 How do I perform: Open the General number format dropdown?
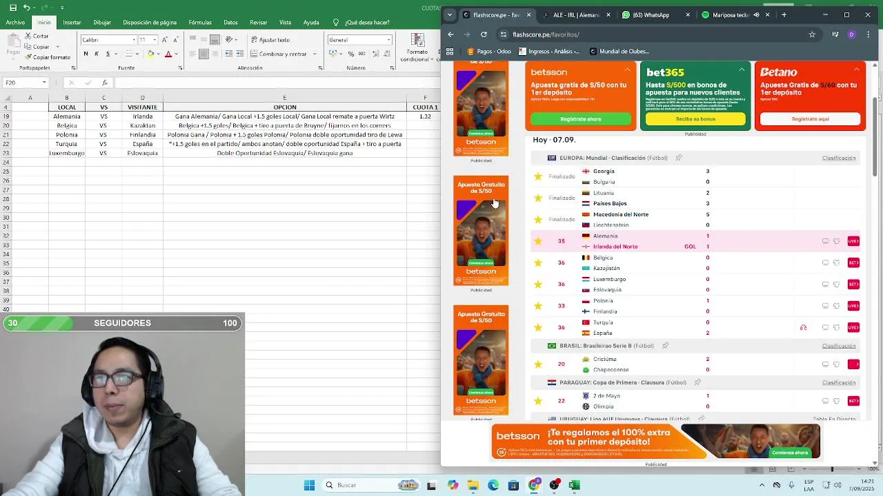click(x=388, y=40)
